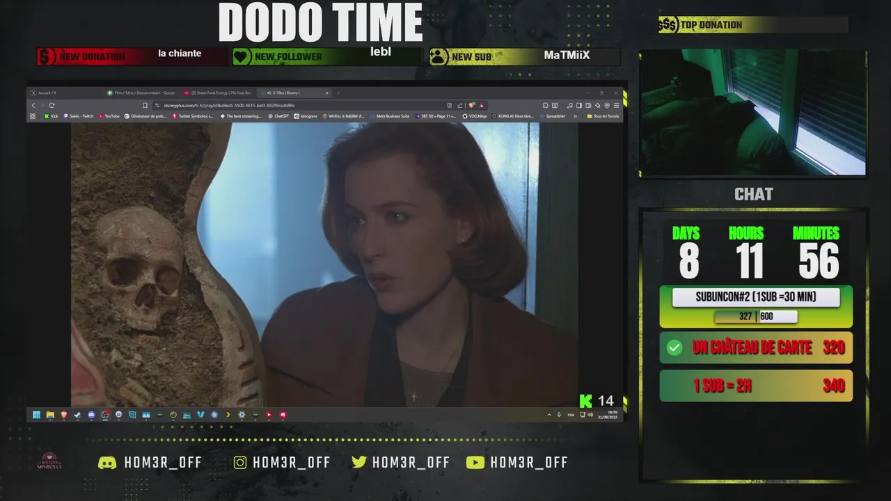The image size is (891, 501).
Task: Open the Suivis - Twitch bookmark
Action: [78, 116]
